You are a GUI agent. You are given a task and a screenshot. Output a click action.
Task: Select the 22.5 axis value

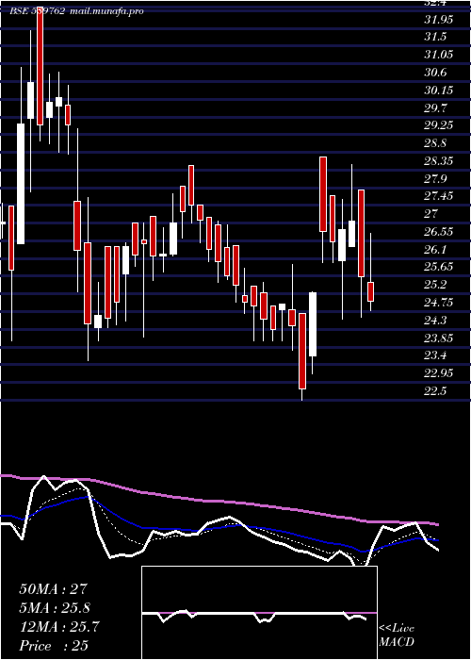coord(435,390)
